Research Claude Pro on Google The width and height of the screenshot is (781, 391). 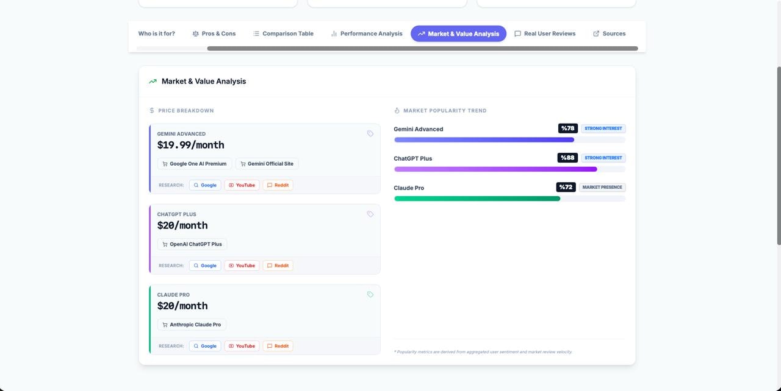pyautogui.click(x=205, y=346)
